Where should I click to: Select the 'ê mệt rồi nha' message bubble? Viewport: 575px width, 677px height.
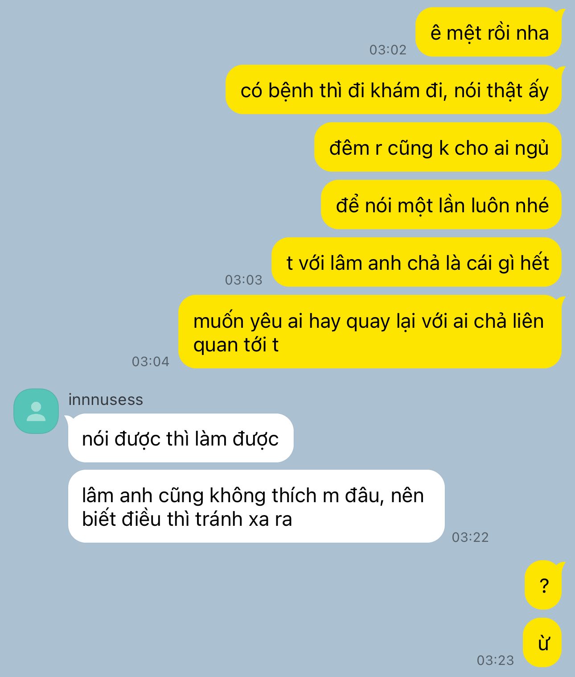pyautogui.click(x=489, y=32)
